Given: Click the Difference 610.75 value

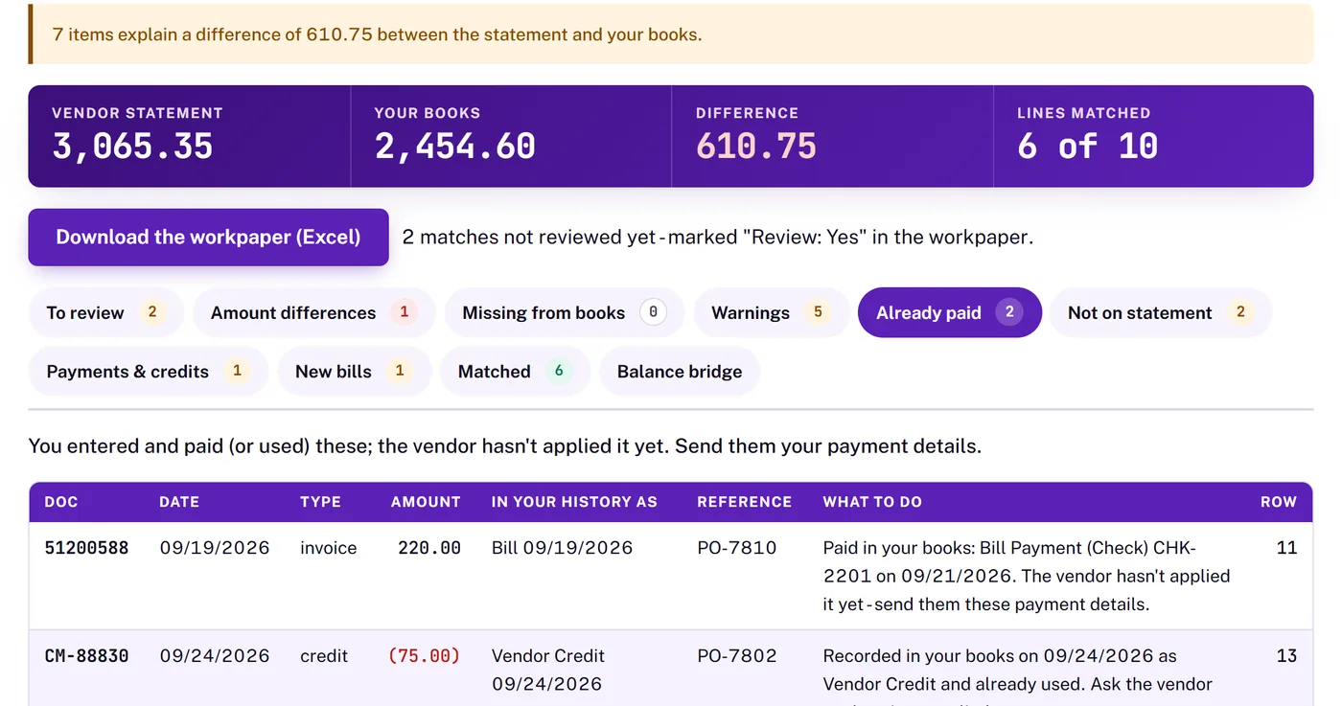Looking at the screenshot, I should click(x=756, y=147).
